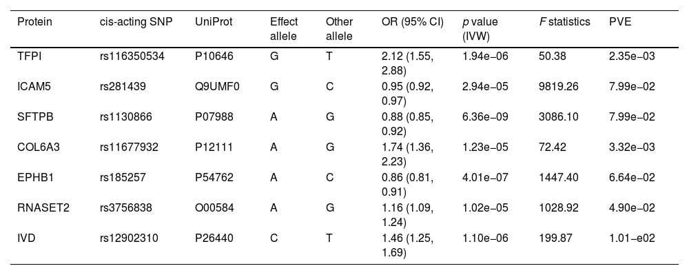
Task: Select SNP rs116350534
Action: coord(132,57)
